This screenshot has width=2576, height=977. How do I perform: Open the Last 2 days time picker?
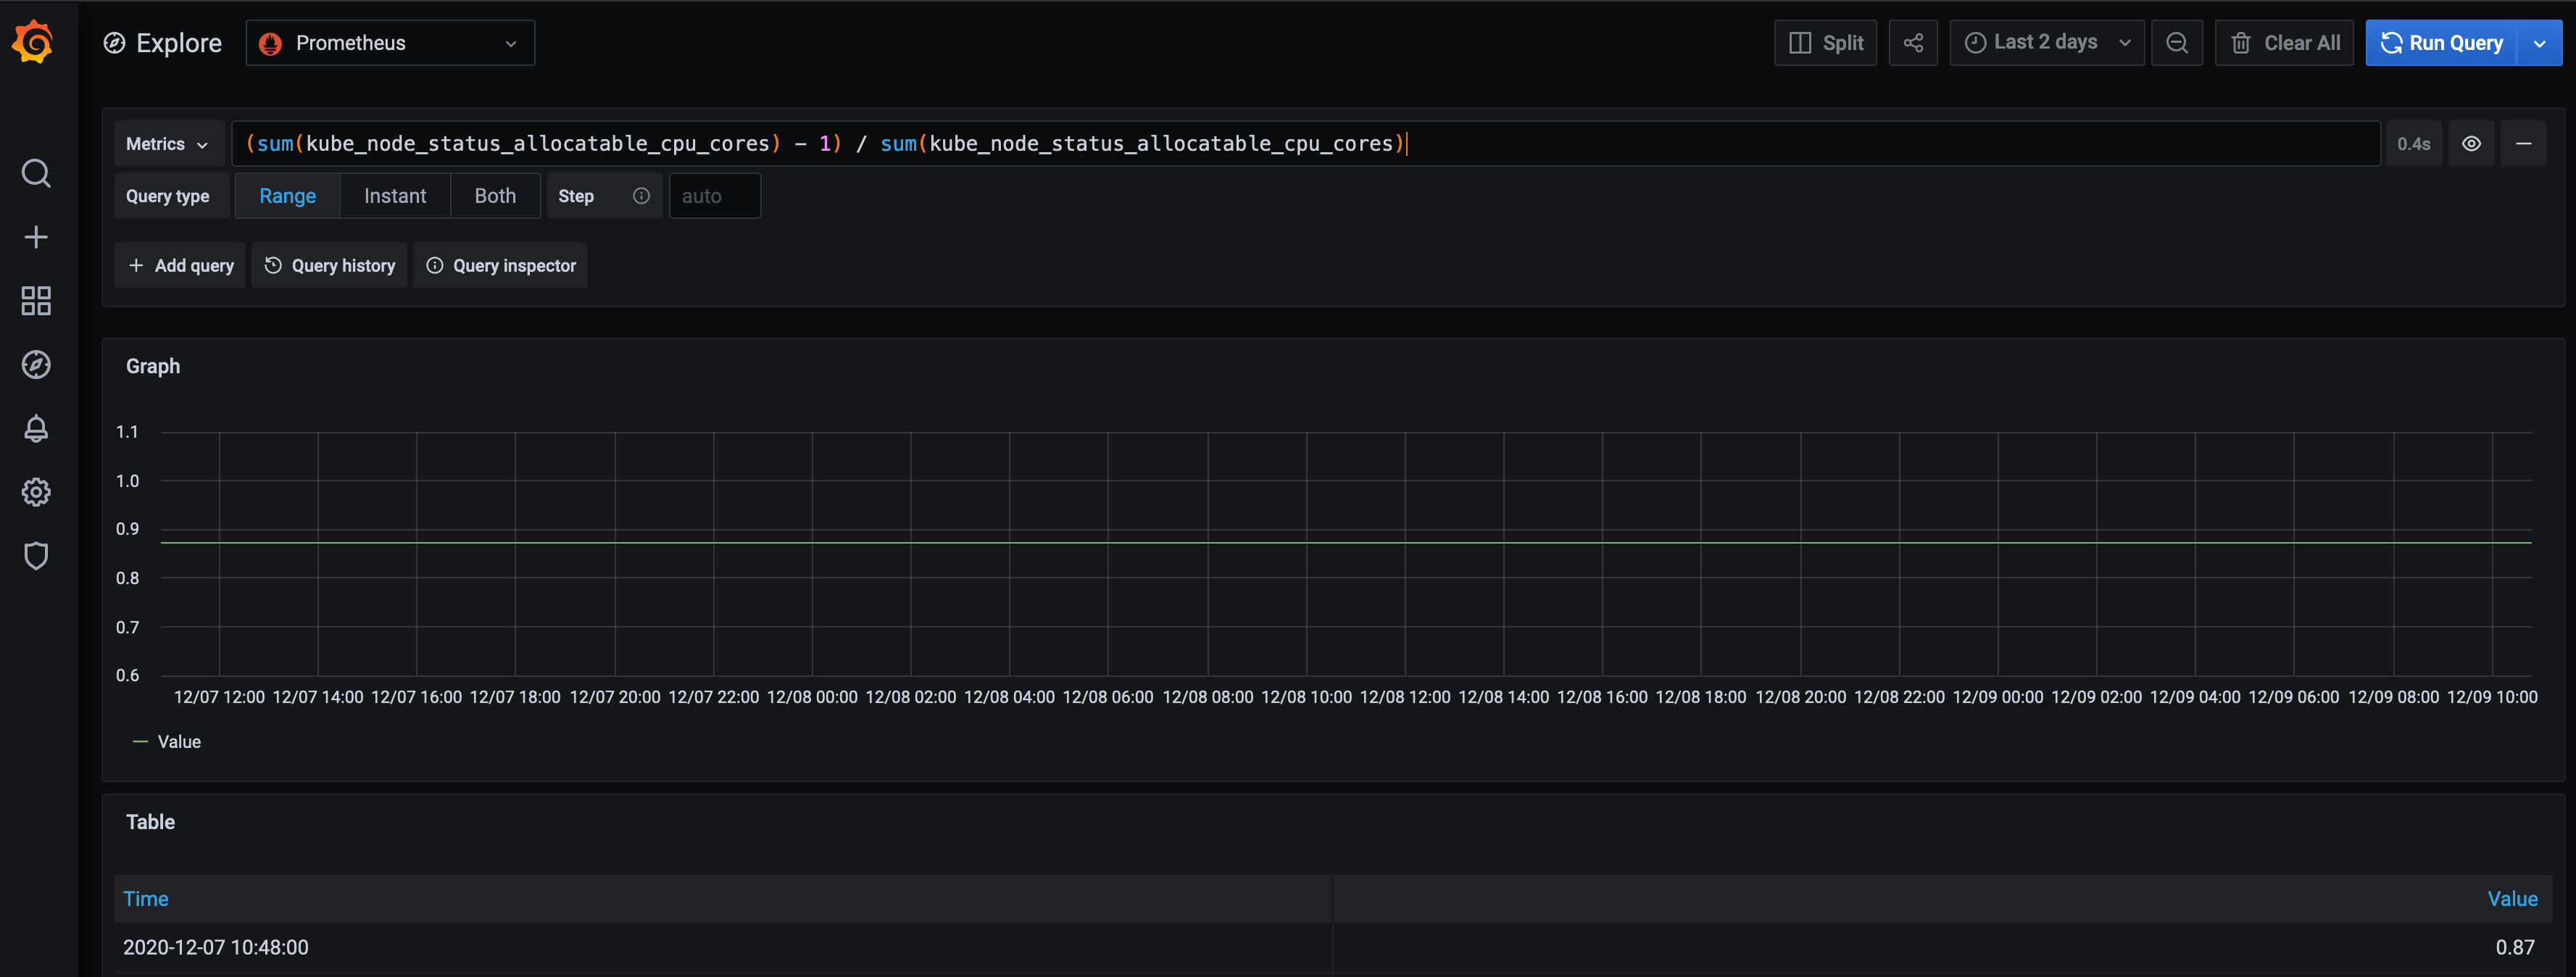(x=2045, y=42)
